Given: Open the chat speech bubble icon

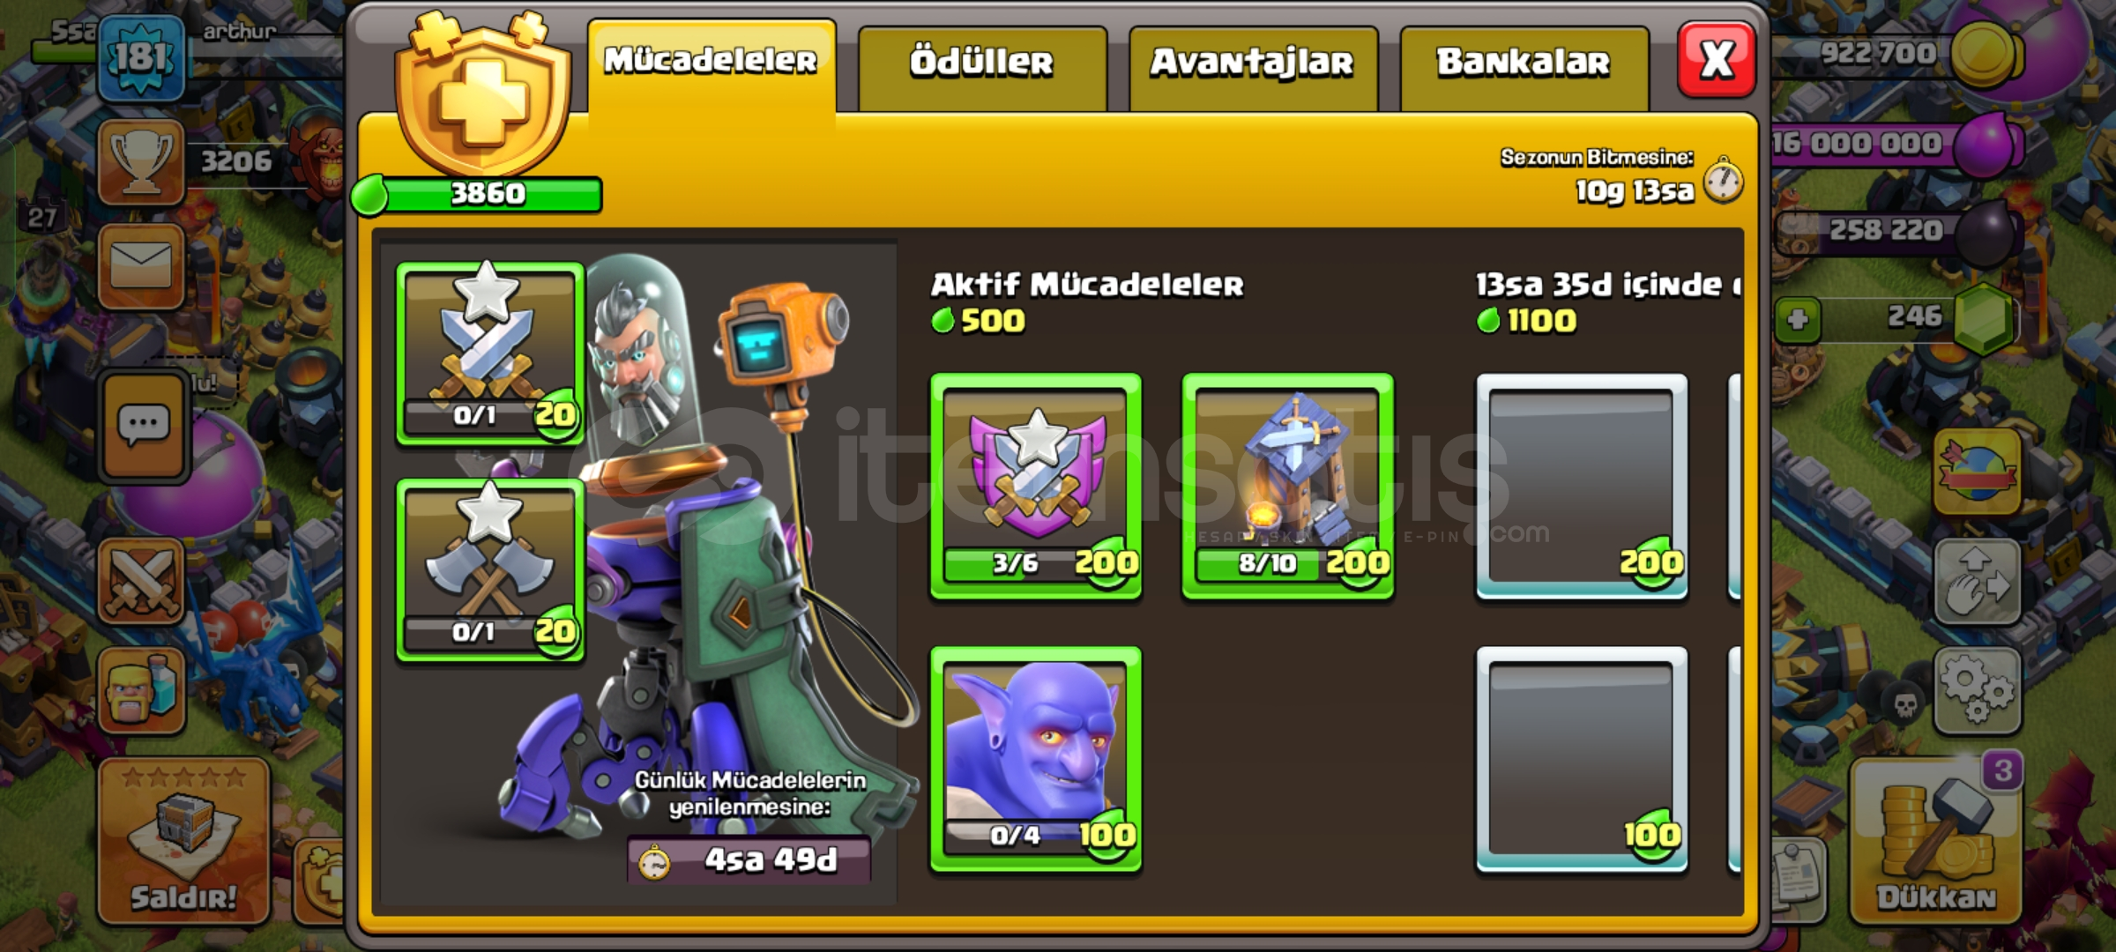Looking at the screenshot, I should tap(144, 427).
